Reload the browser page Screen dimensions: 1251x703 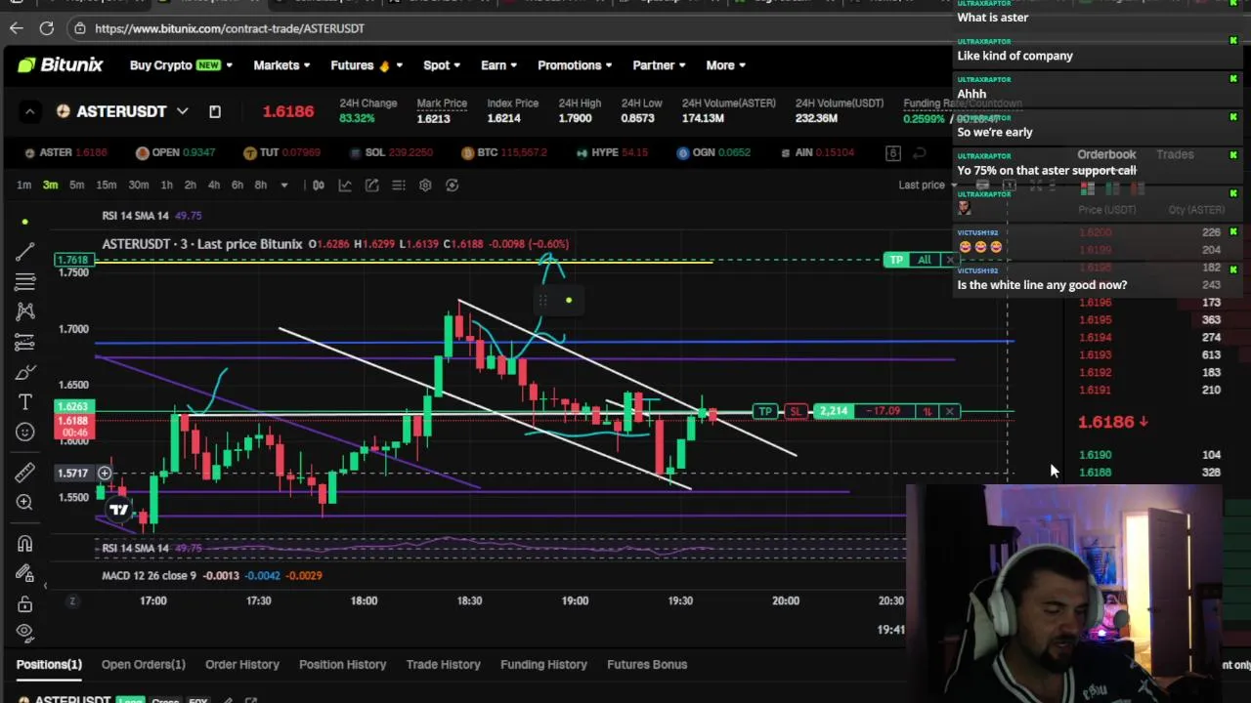pos(46,28)
